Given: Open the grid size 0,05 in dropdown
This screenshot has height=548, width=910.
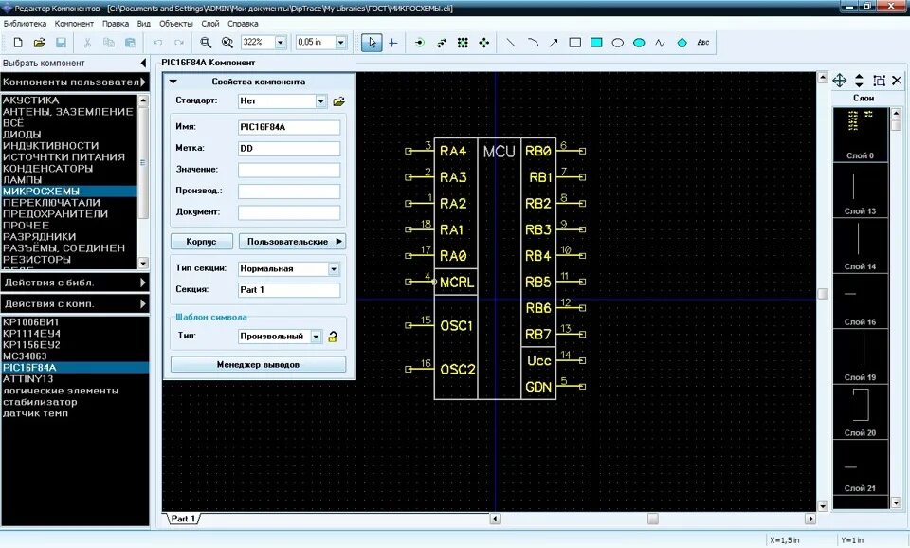Looking at the screenshot, I should [340, 43].
